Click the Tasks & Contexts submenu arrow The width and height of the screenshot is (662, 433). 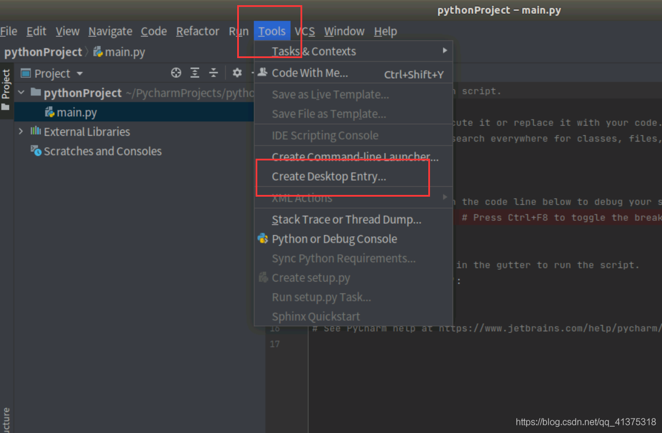click(444, 51)
